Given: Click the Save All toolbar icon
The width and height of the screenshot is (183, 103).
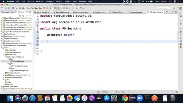Looking at the screenshot, I should coord(9,8).
